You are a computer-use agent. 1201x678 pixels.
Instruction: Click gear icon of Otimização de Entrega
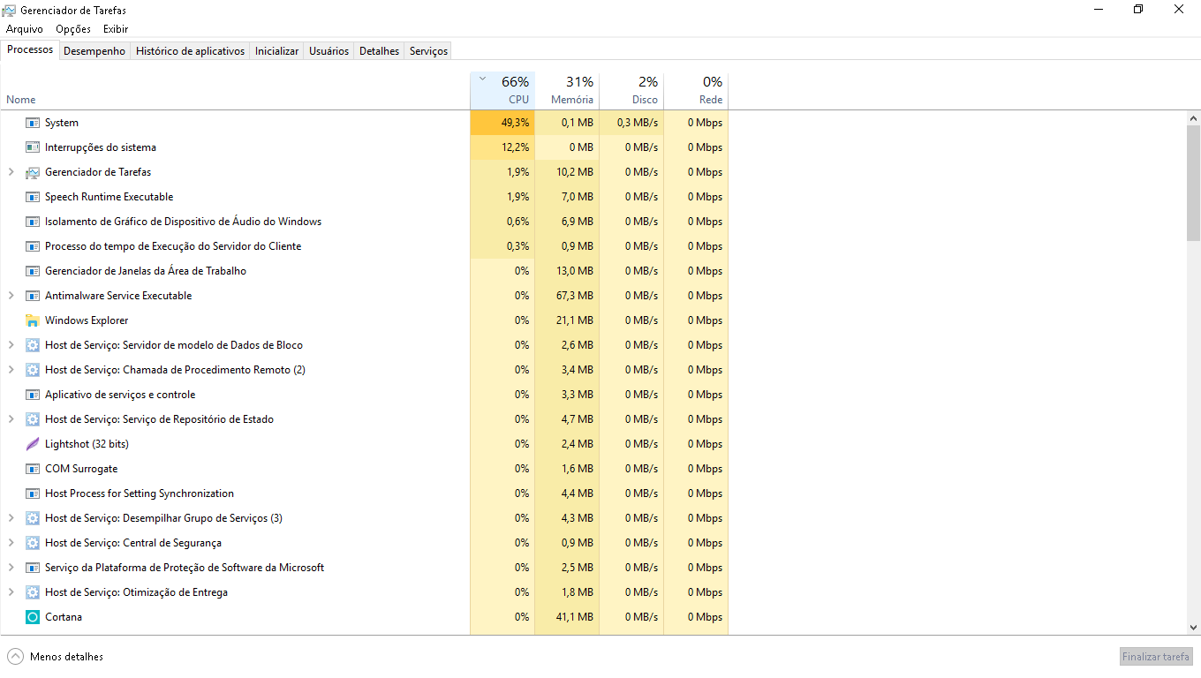pyautogui.click(x=33, y=592)
